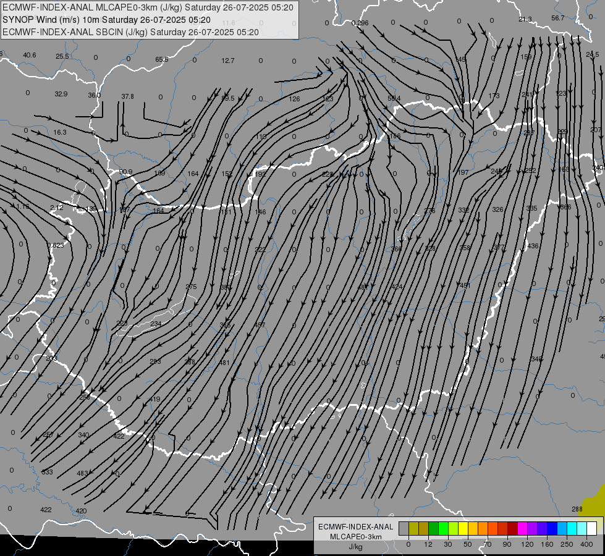Click the olive-yellow legend swatch
605x556 pixels.
tap(413, 528)
